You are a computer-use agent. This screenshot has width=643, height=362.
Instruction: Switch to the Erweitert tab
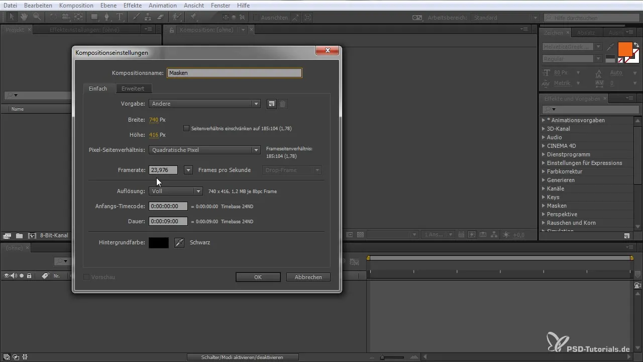pyautogui.click(x=133, y=88)
